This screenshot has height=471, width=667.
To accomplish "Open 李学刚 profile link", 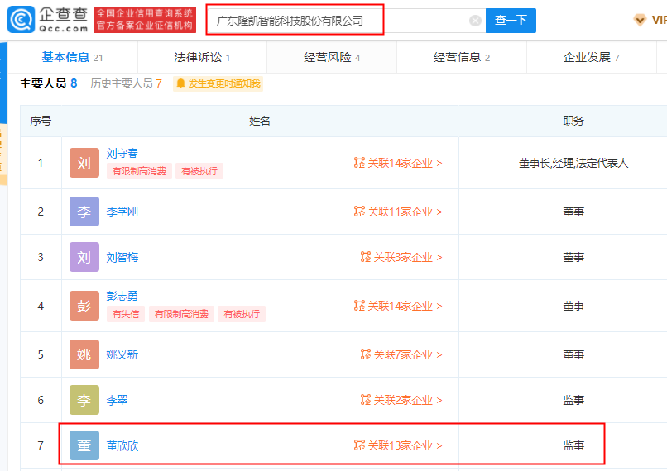I will coord(122,212).
